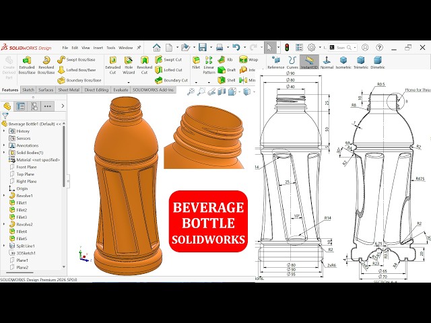This screenshot has height=323, width=431.
Task: Click Lofted Cut feature
Action: pyautogui.click(x=168, y=70)
